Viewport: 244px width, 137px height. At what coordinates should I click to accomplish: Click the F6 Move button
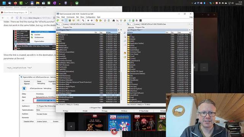click(124, 111)
